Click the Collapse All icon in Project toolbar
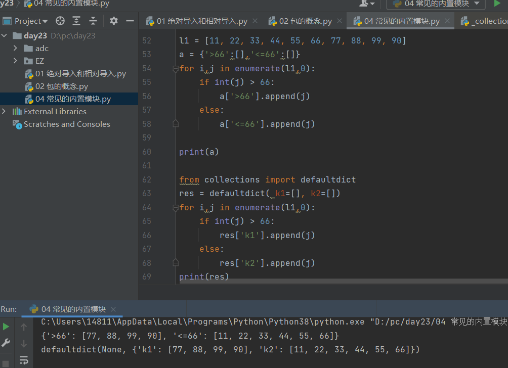Viewport: 508px width, 368px height. click(93, 21)
